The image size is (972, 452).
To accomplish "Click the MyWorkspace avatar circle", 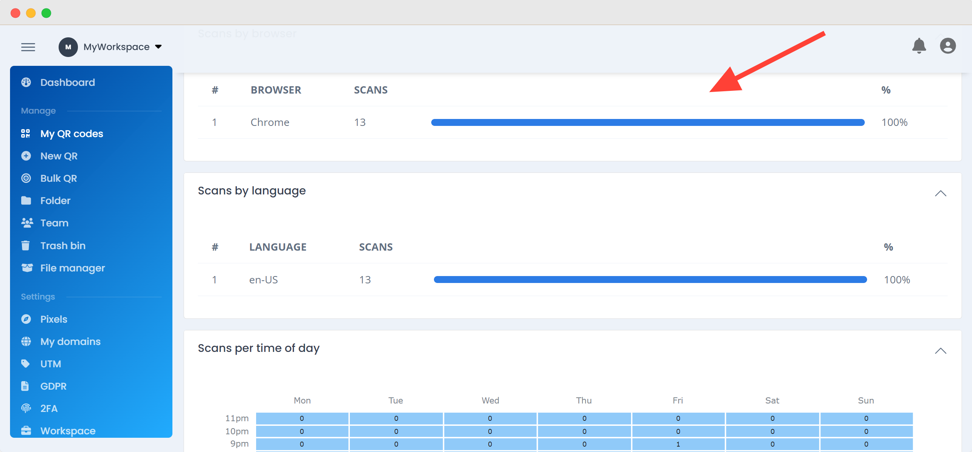I will (68, 47).
